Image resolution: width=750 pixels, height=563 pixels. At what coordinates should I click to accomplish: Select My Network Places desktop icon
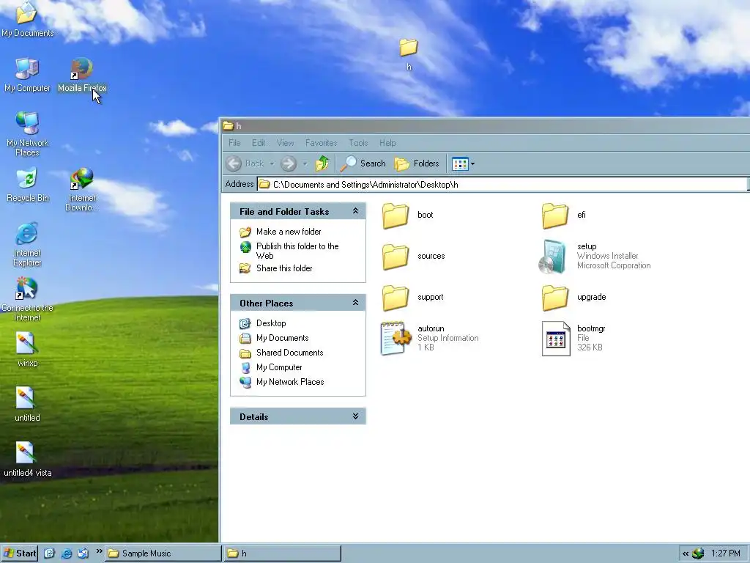click(x=27, y=134)
